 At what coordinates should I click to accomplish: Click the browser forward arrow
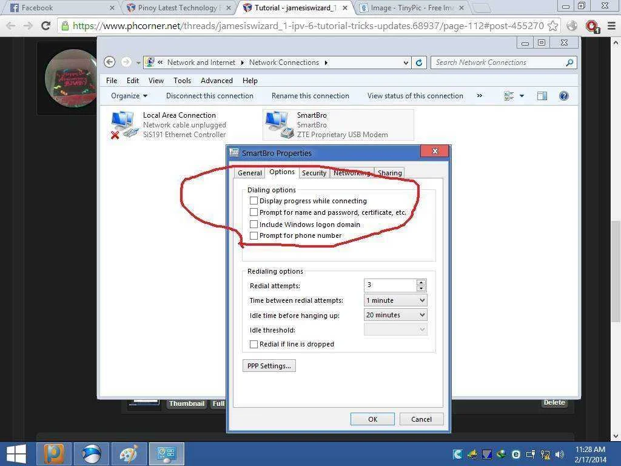click(28, 26)
